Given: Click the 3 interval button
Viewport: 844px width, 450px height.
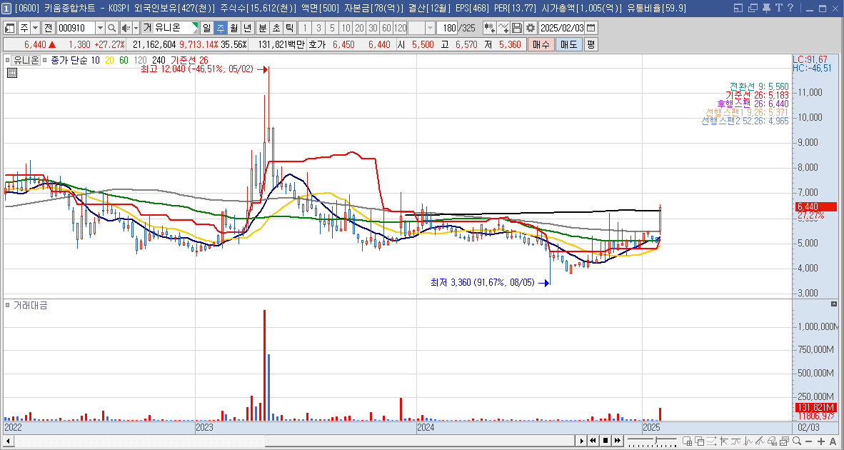Looking at the screenshot, I should (x=318, y=28).
